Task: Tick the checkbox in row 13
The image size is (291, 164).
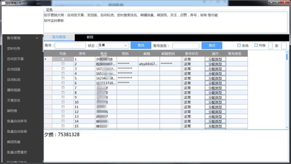Action: click(63, 116)
